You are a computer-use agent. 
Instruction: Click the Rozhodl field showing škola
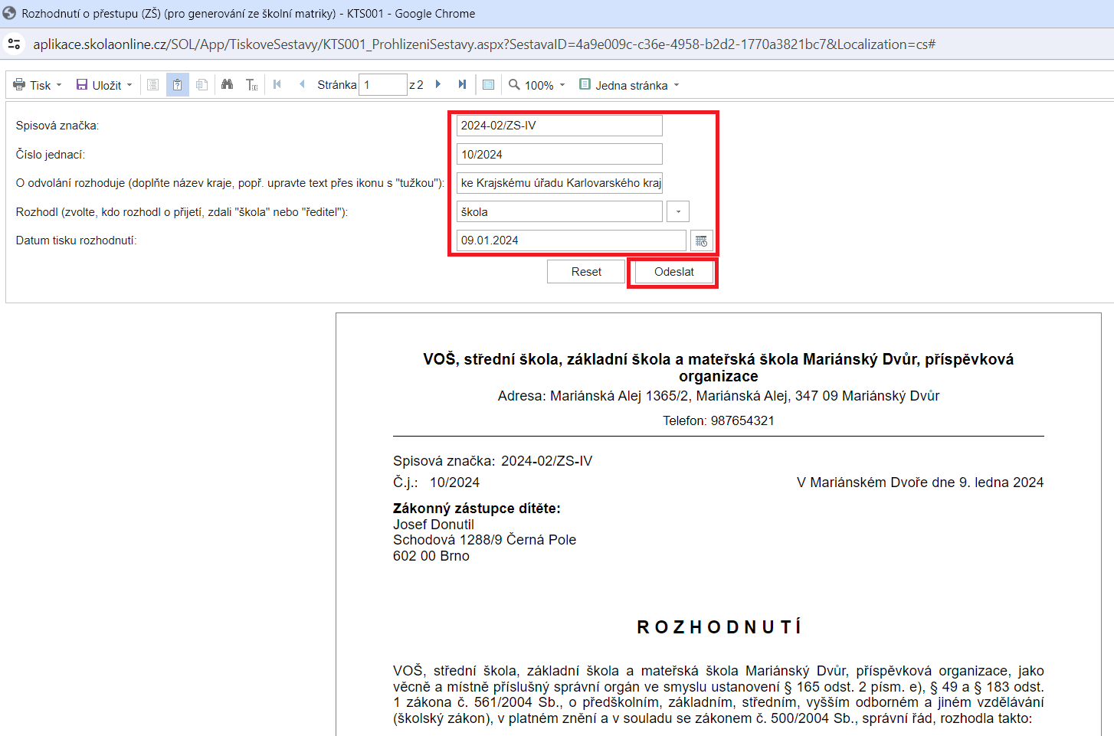coord(559,211)
